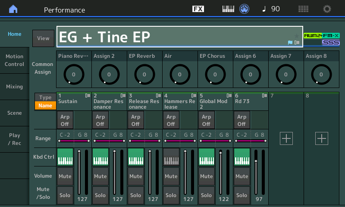Image resolution: width=345 pixels, height=207 pixels.
Task: Switch part display to Type
Action: [x=45, y=97]
